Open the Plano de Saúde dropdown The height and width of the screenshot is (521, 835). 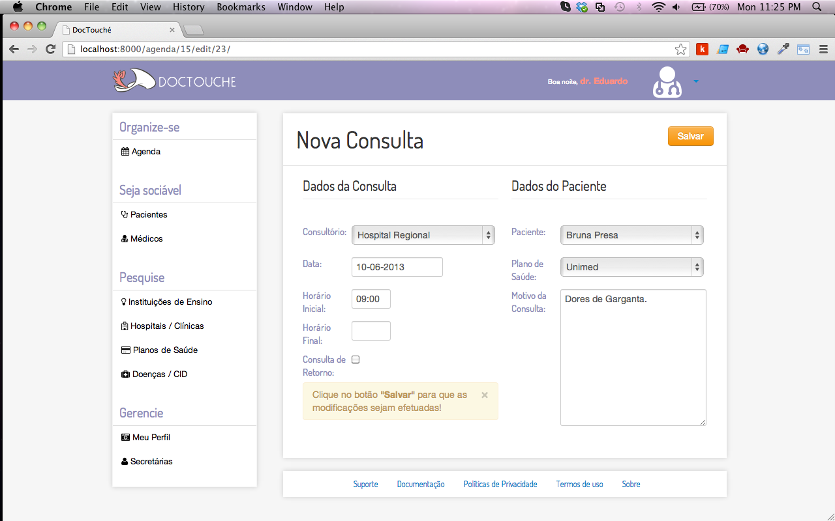632,267
